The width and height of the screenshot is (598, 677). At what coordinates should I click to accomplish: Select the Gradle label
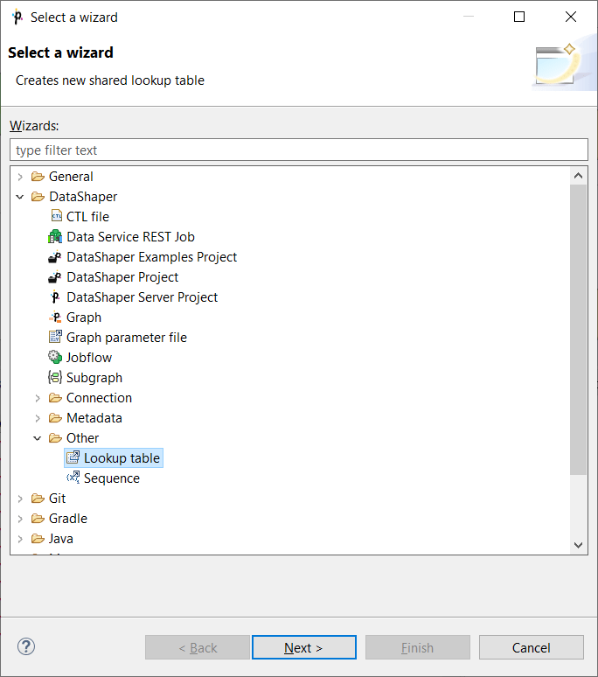[68, 519]
